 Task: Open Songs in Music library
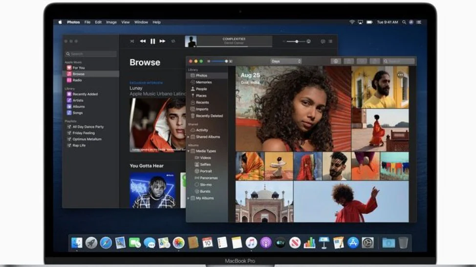point(91,113)
